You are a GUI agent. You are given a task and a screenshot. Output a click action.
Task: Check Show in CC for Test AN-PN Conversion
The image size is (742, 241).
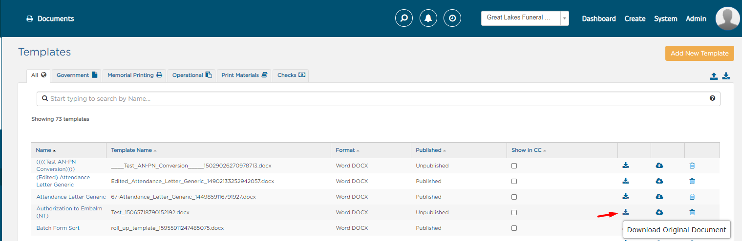[x=514, y=166]
